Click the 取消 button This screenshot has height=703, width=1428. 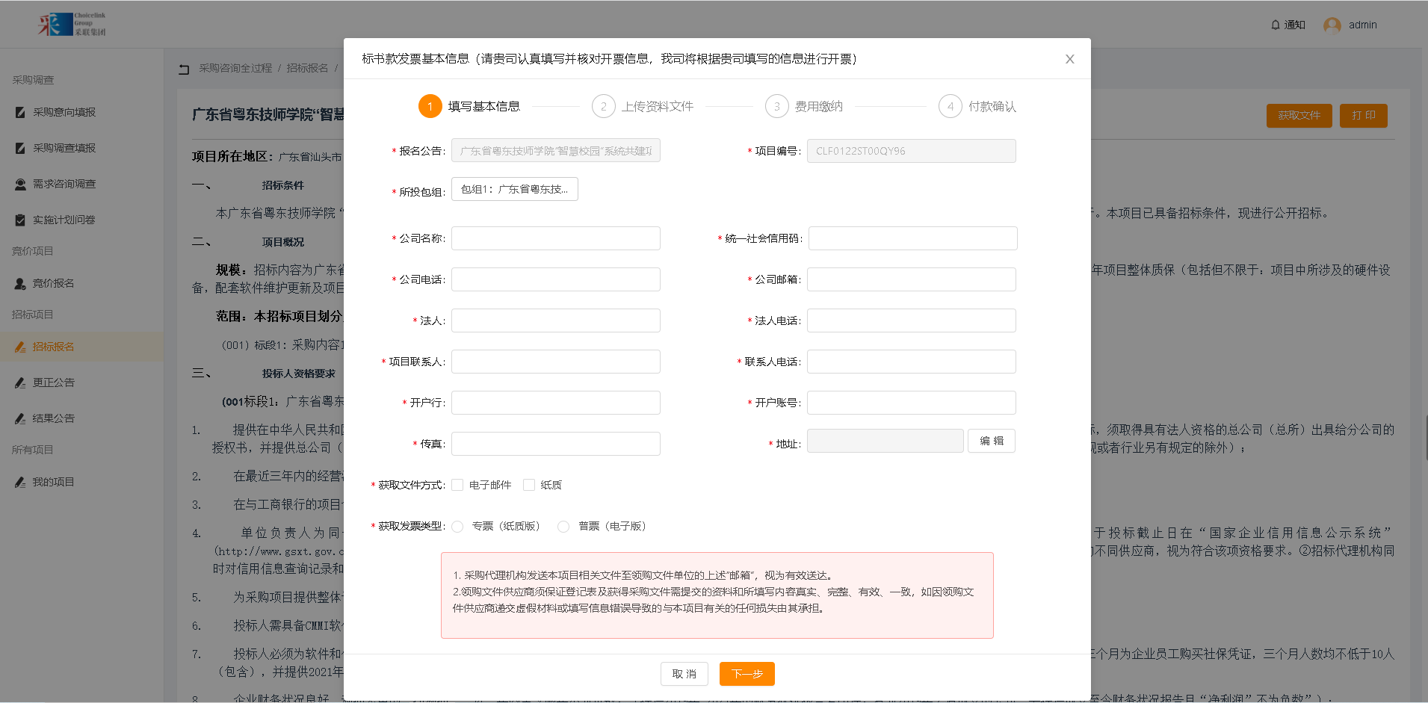pyautogui.click(x=684, y=674)
